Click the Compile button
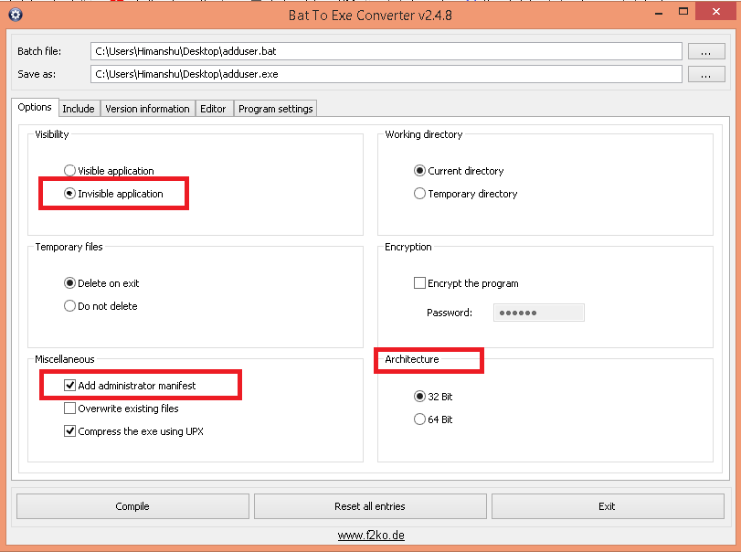The width and height of the screenshot is (741, 552). [132, 505]
